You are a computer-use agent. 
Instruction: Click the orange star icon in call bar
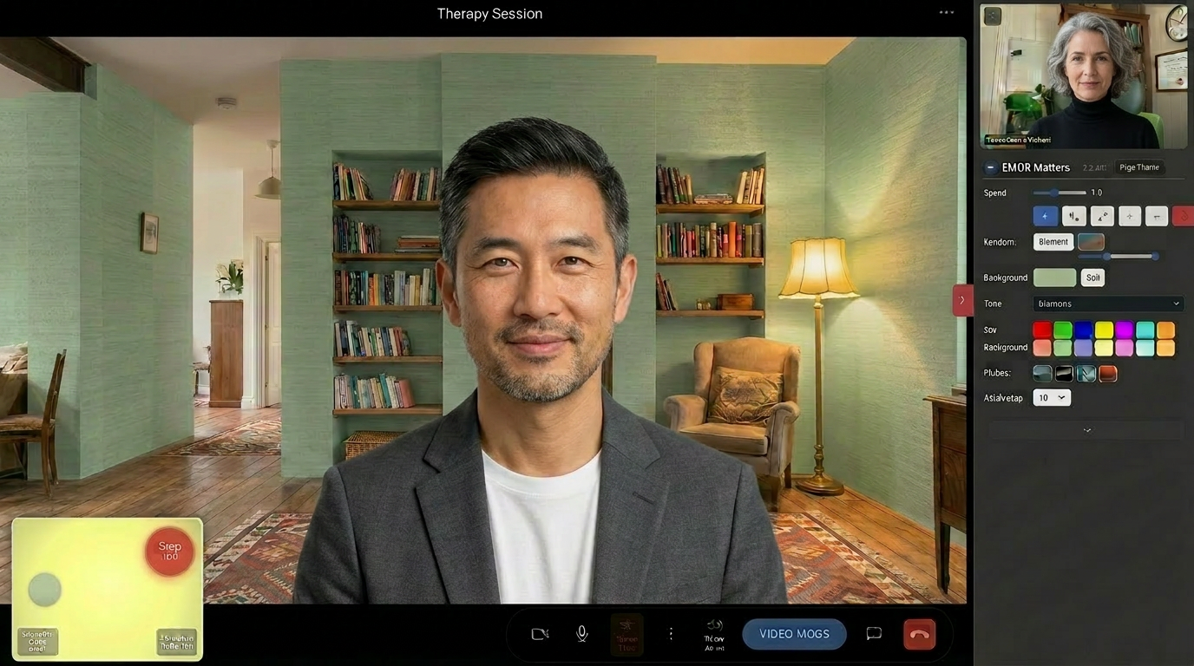(x=627, y=635)
